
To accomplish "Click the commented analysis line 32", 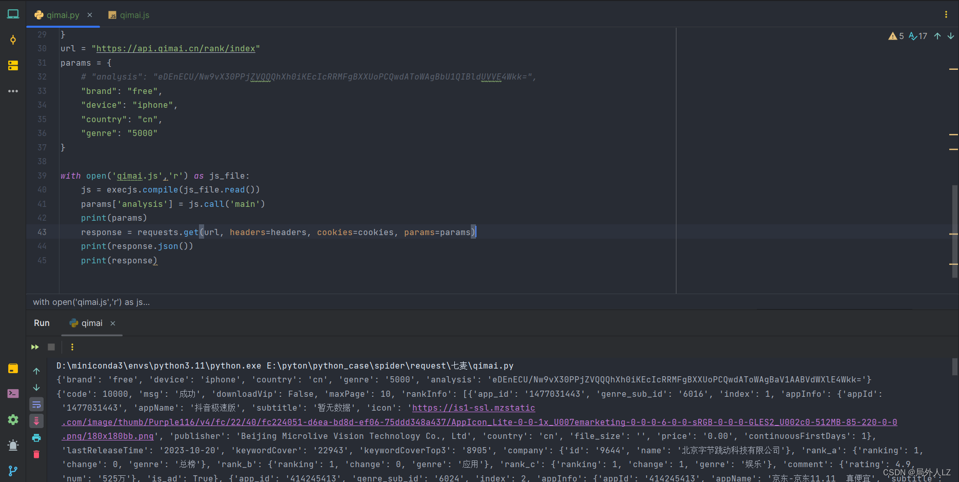I will pos(309,76).
